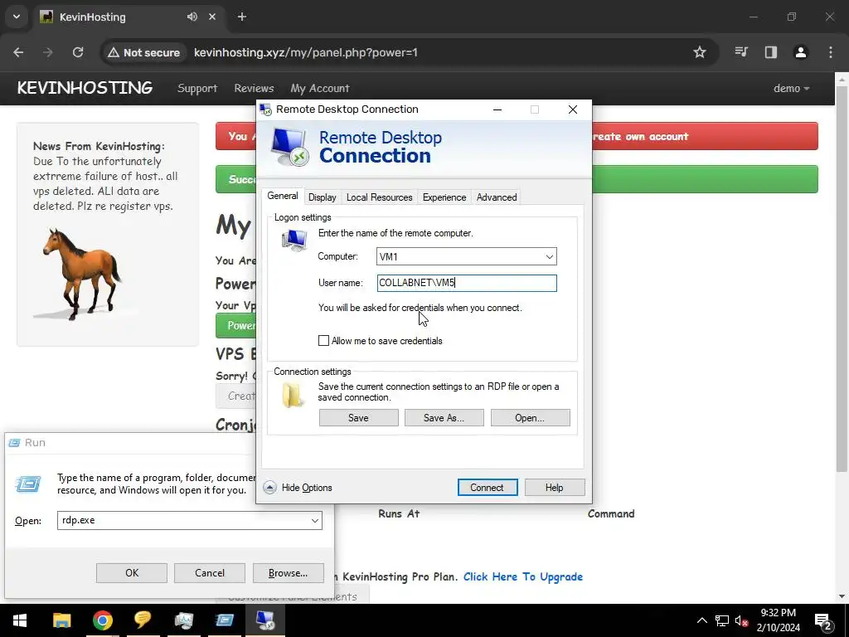Viewport: 849px width, 637px height.
Task: Click the User name field
Action: click(x=467, y=283)
